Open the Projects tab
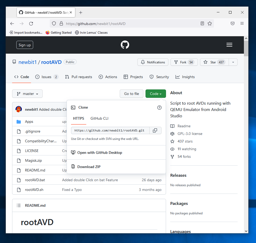Viewport: 256px width, 243px height. pos(133,77)
